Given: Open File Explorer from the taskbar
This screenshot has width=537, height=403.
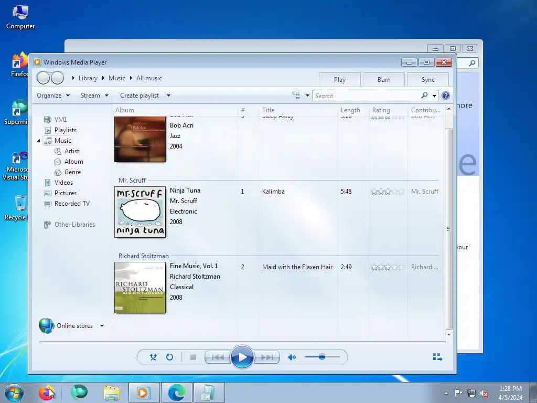Looking at the screenshot, I should pyautogui.click(x=112, y=393).
